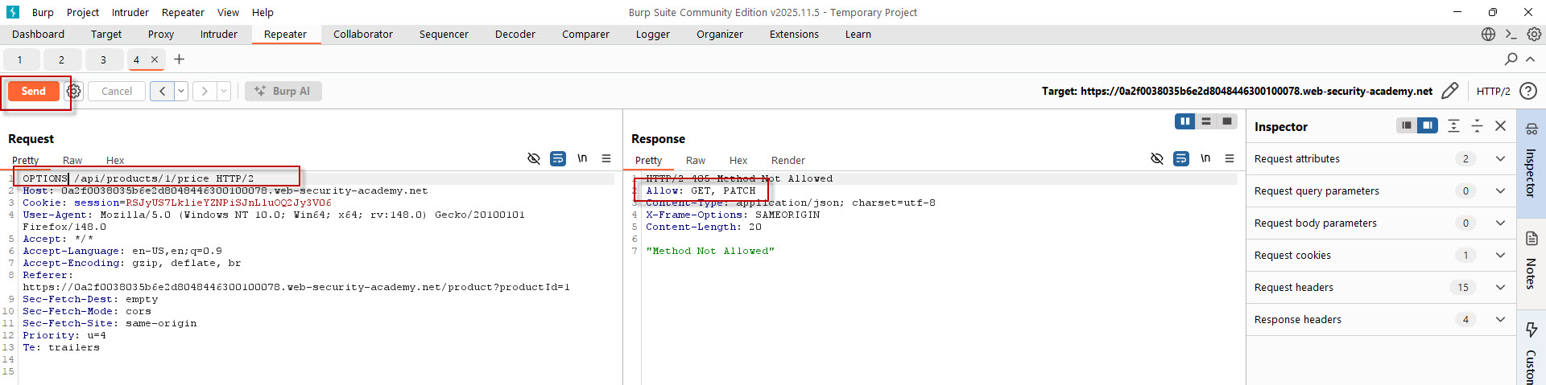Open the Decoder tool tab
Viewport: 1546px width, 385px height.
[515, 35]
